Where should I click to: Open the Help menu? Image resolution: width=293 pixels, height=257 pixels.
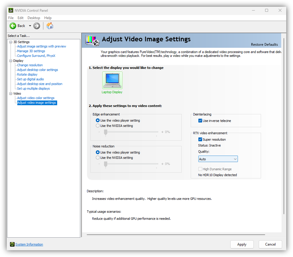(48, 18)
